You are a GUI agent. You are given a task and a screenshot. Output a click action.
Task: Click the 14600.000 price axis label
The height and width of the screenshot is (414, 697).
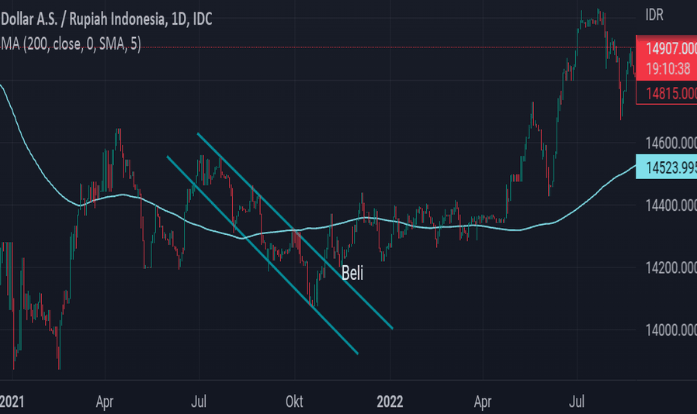pyautogui.click(x=671, y=143)
